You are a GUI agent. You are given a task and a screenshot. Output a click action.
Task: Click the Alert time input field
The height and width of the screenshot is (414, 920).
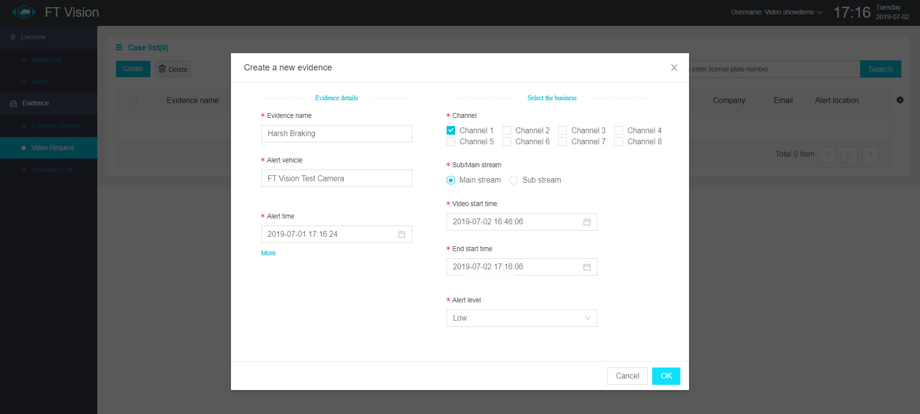pyautogui.click(x=336, y=234)
